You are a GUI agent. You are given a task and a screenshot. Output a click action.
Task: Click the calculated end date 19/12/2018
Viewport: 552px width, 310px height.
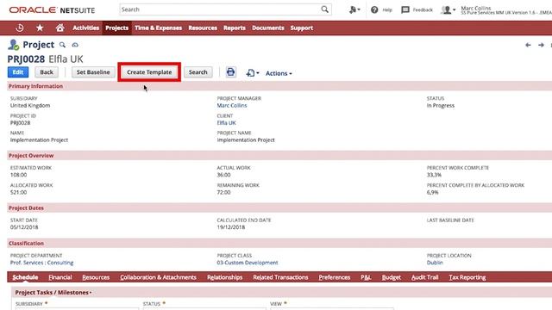(230, 227)
